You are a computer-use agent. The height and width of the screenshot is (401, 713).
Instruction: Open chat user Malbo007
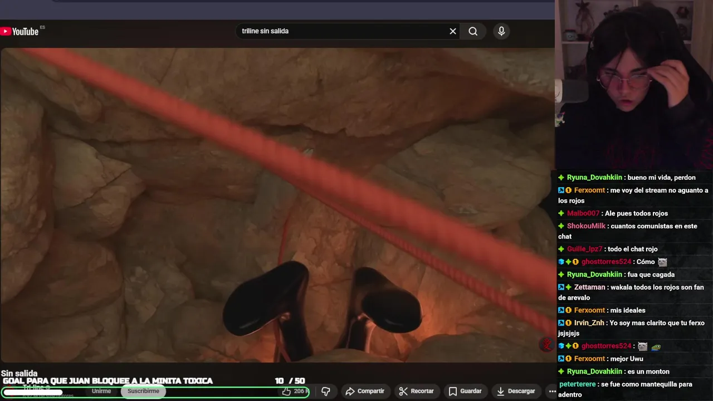[x=583, y=213]
